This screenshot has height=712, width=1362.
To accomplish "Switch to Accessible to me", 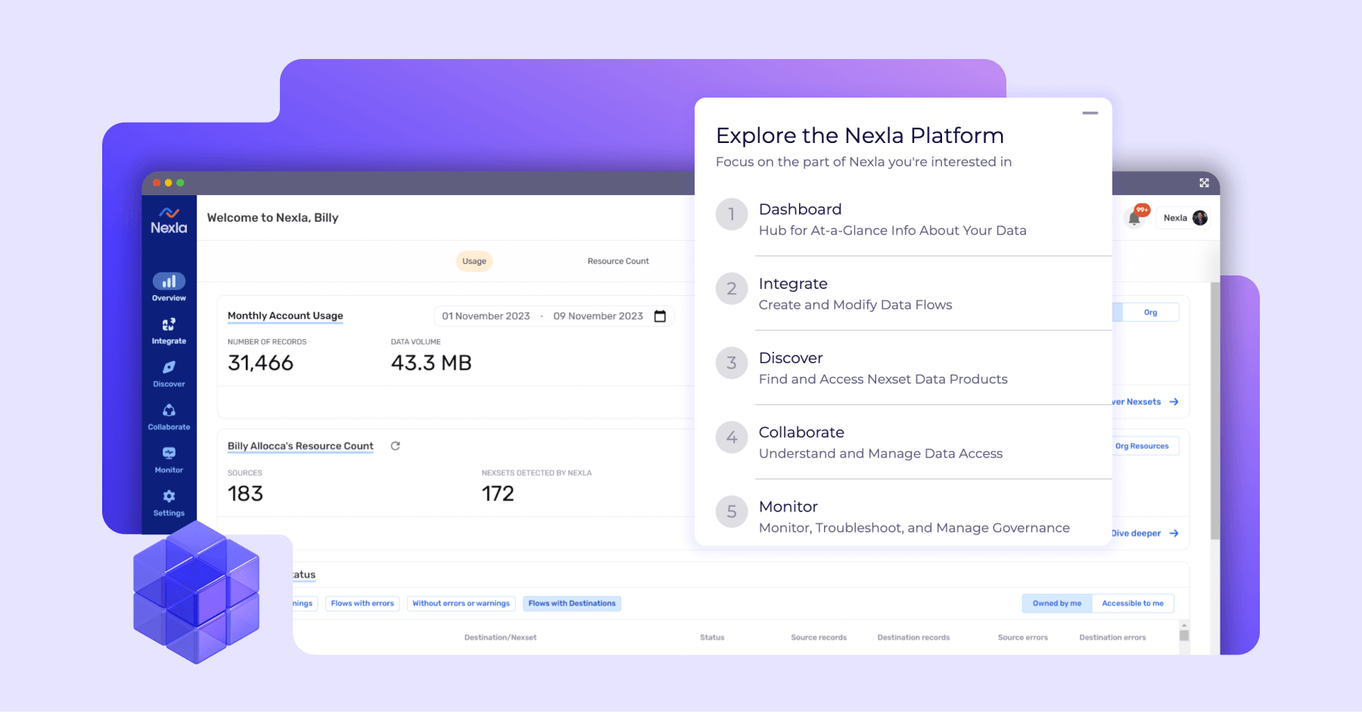I will (1132, 603).
